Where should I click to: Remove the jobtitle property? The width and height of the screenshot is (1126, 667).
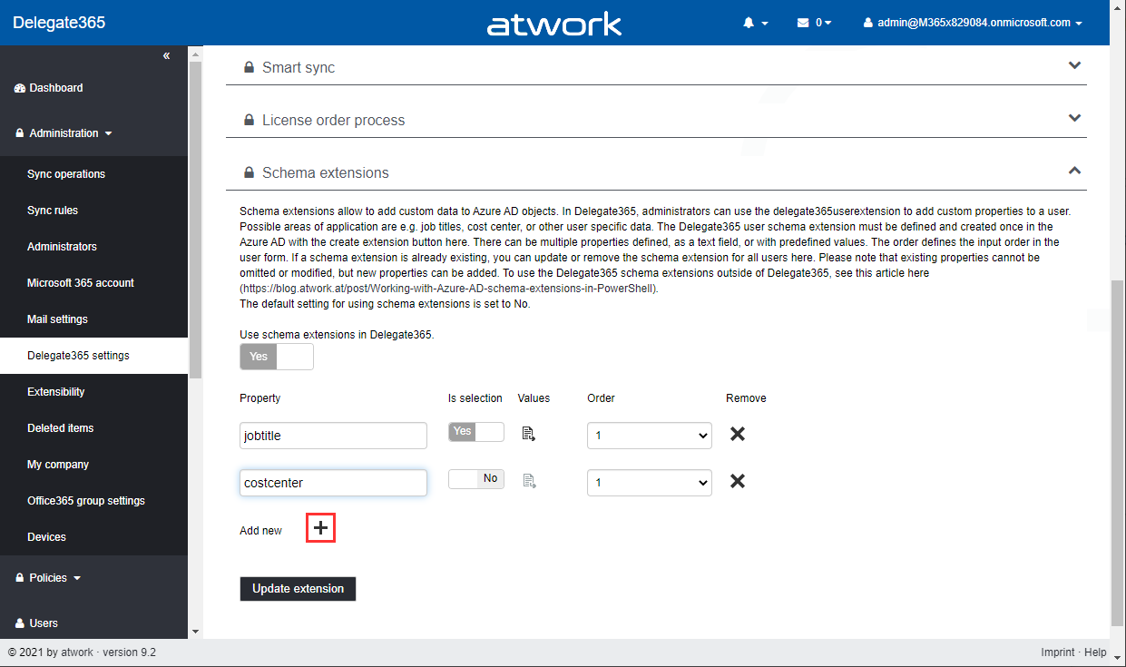coord(738,434)
